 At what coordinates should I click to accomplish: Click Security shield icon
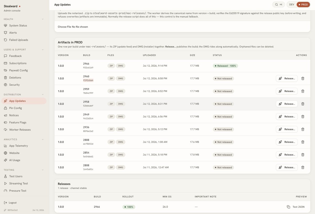(x=6, y=85)
